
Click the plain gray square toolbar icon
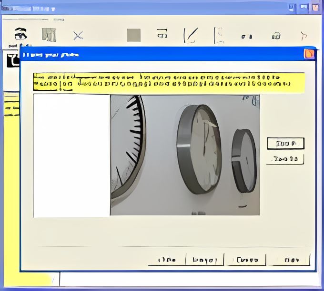click(133, 35)
